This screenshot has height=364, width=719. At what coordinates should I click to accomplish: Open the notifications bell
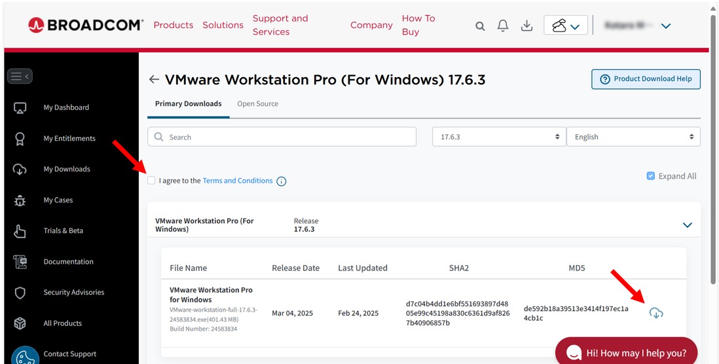tap(503, 26)
